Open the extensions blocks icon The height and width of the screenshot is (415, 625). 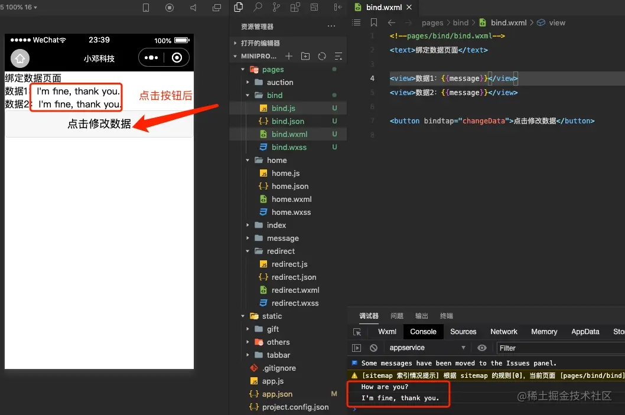295,7
